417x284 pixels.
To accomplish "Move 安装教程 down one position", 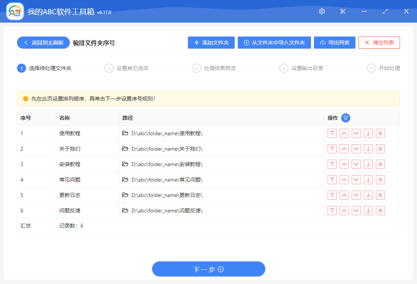I will [356, 164].
